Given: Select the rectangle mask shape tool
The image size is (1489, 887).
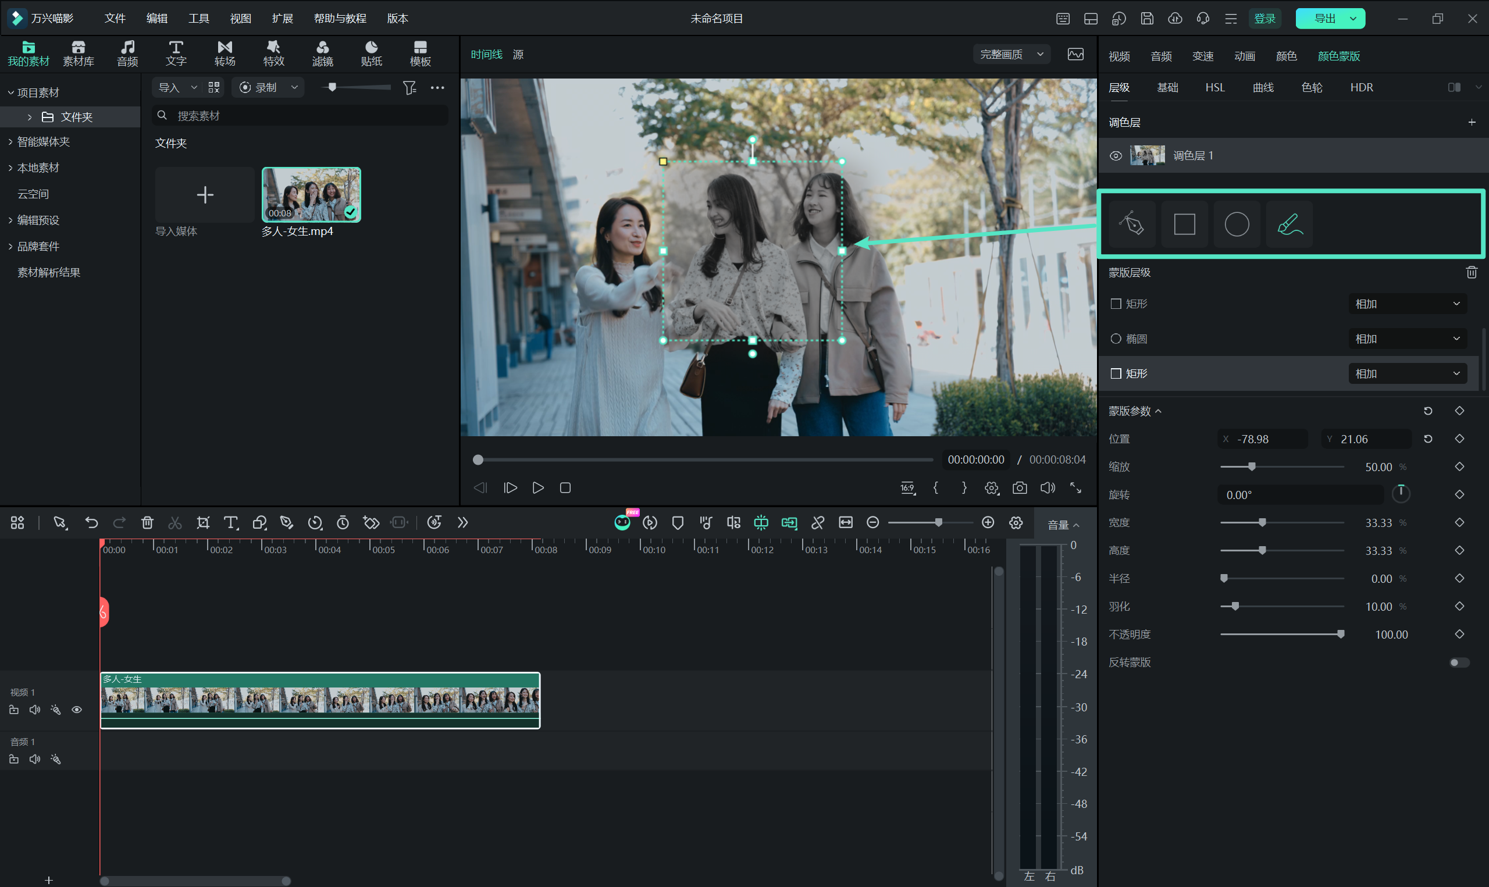Looking at the screenshot, I should pyautogui.click(x=1184, y=224).
